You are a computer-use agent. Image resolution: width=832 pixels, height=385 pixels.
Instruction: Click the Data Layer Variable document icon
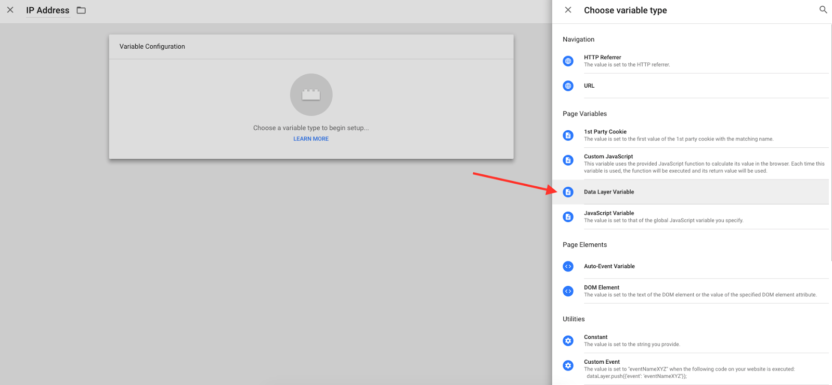[x=568, y=192]
